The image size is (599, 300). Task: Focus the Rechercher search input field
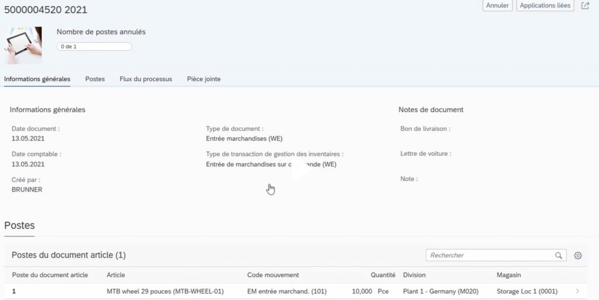point(490,256)
